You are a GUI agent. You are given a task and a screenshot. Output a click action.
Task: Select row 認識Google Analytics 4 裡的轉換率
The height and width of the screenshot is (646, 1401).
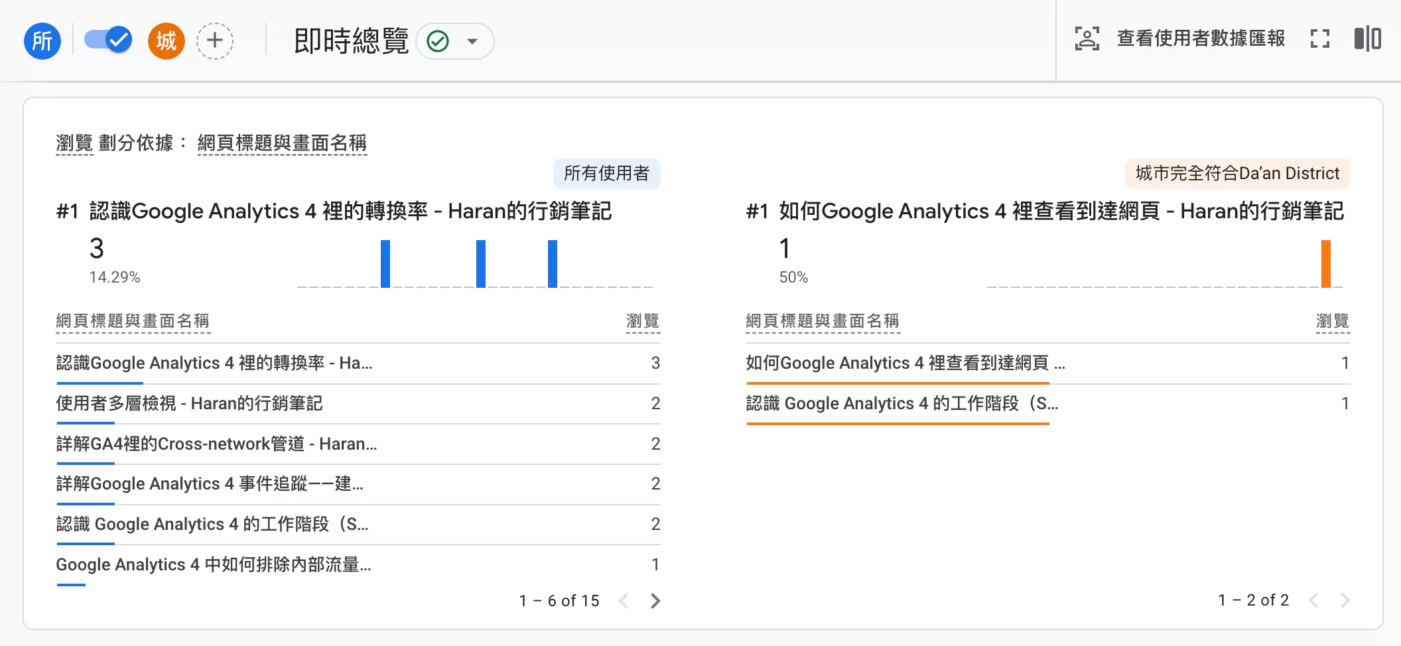coord(358,363)
